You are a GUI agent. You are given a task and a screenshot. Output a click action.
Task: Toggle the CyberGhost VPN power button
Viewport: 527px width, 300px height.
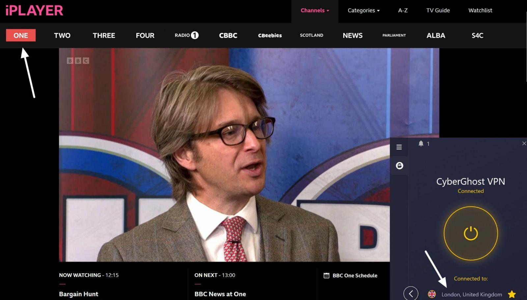(471, 233)
